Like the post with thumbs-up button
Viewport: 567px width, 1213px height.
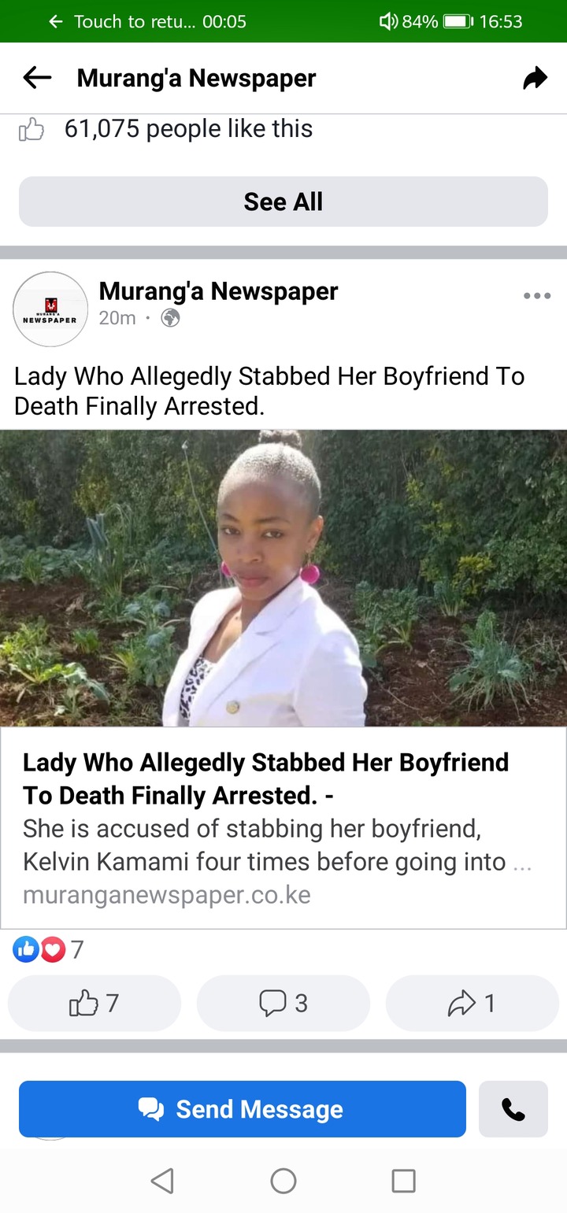[94, 1003]
